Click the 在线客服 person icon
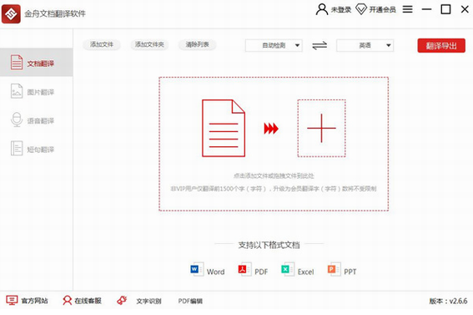 [67, 301]
